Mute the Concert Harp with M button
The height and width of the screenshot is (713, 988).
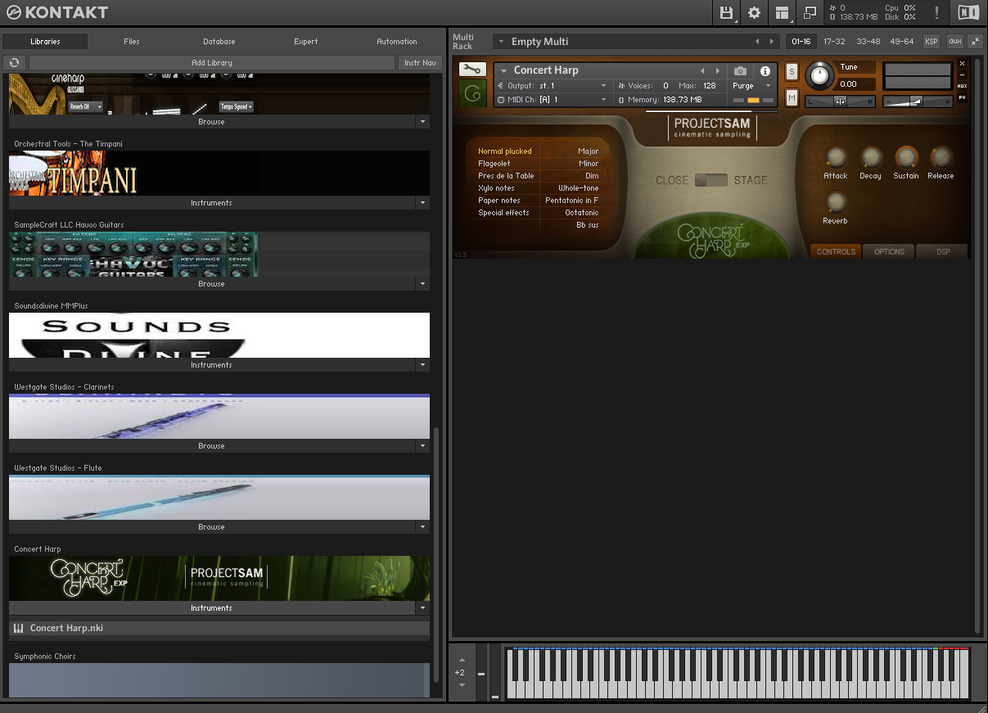(792, 97)
